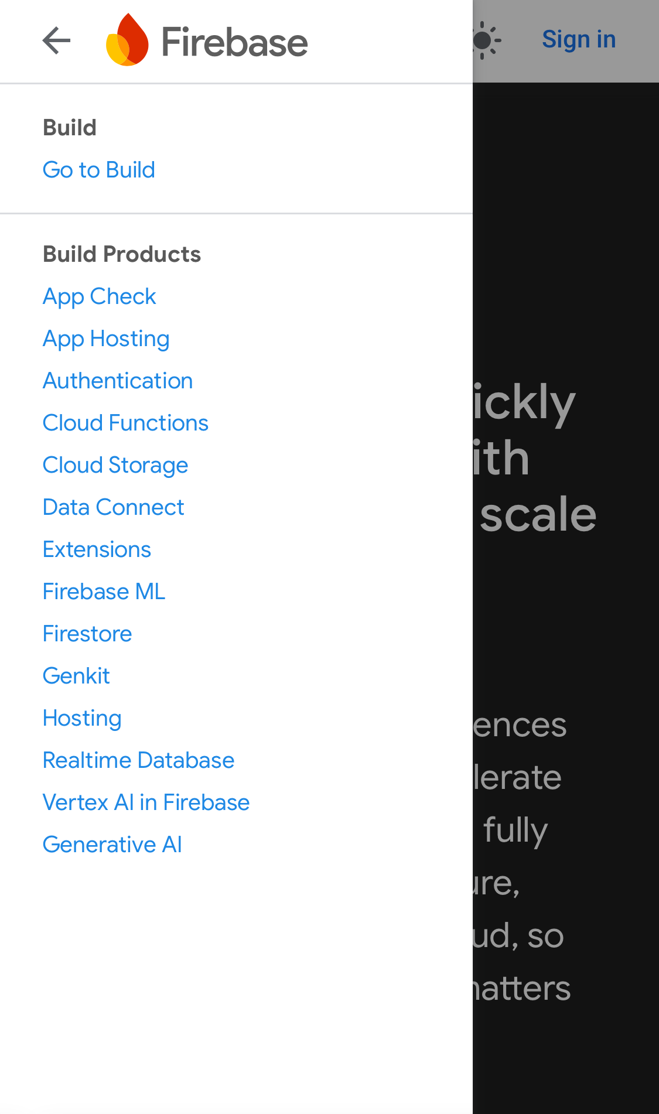Select Vertex AI in Firebase
Screen dimensions: 659x1114
(146, 802)
